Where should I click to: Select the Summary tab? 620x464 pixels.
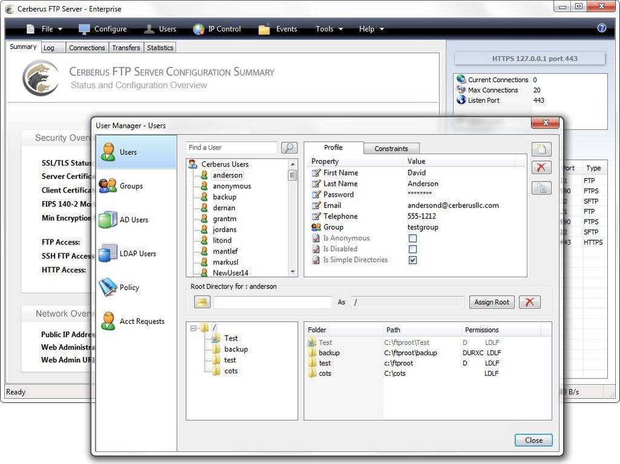23,47
